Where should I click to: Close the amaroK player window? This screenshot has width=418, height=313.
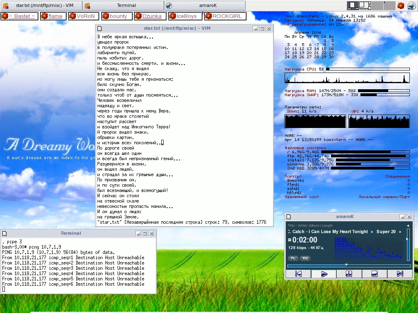pyautogui.click(x=409, y=217)
